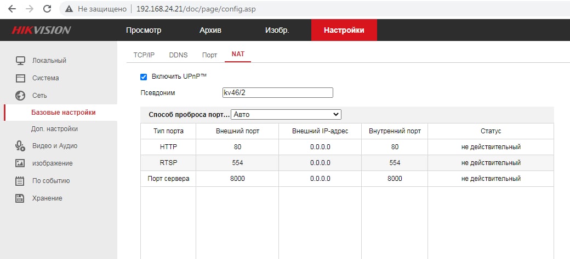570x259 pixels.
Task: Click the Hikvision logo
Action: (x=41, y=30)
